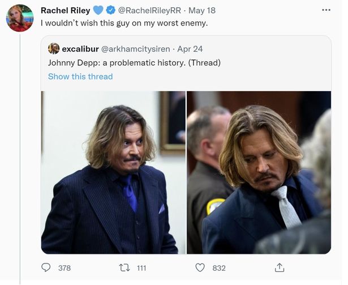
Task: Click the blue verified badge
Action: [110, 10]
